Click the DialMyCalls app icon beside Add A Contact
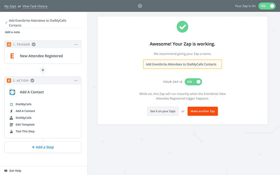The image size is (280, 175). pos(12,92)
